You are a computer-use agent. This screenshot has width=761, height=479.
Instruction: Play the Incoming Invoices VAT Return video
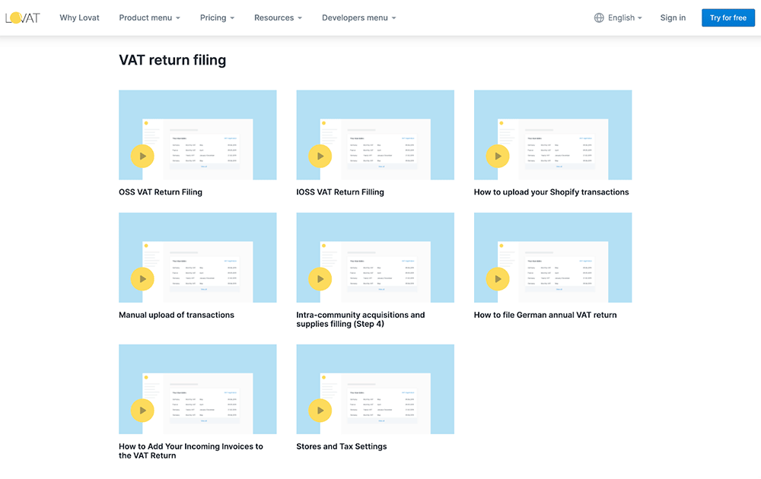point(142,411)
